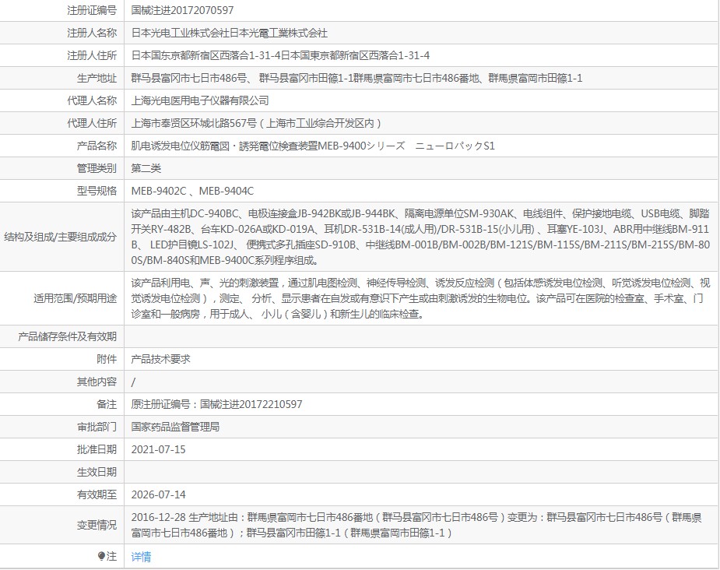Click the 型号规格 label
The height and width of the screenshot is (570, 720).
coord(97,191)
